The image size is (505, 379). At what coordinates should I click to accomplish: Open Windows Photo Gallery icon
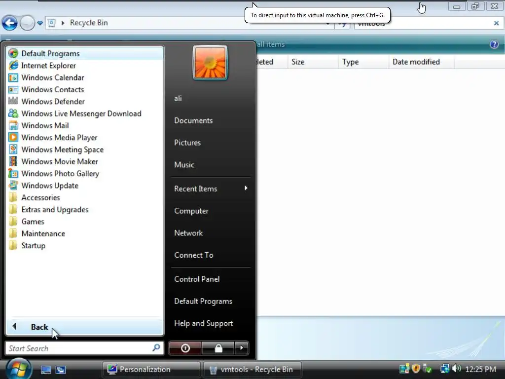[13, 173]
